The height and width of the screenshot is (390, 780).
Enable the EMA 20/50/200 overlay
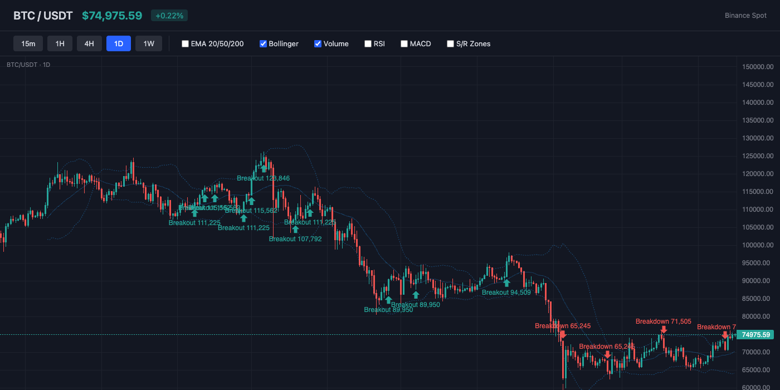click(185, 43)
